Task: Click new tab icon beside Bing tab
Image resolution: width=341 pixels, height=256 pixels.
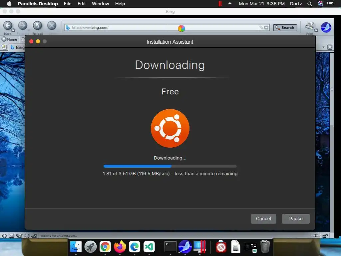Action: point(4,47)
